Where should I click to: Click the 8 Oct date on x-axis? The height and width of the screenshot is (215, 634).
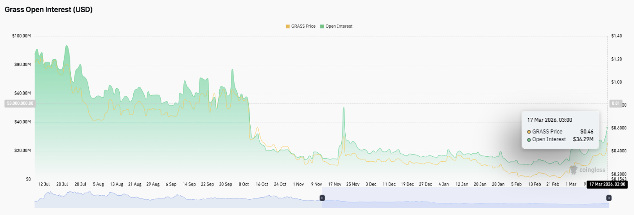243,184
